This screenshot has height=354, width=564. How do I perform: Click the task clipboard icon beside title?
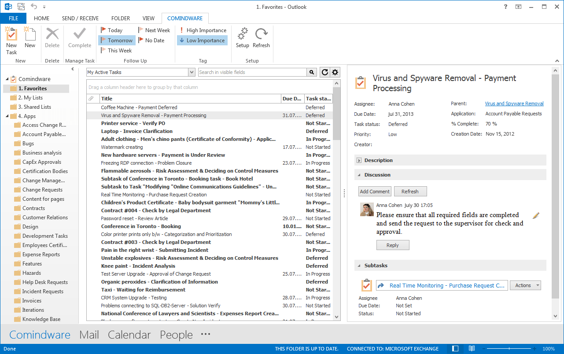click(x=361, y=82)
